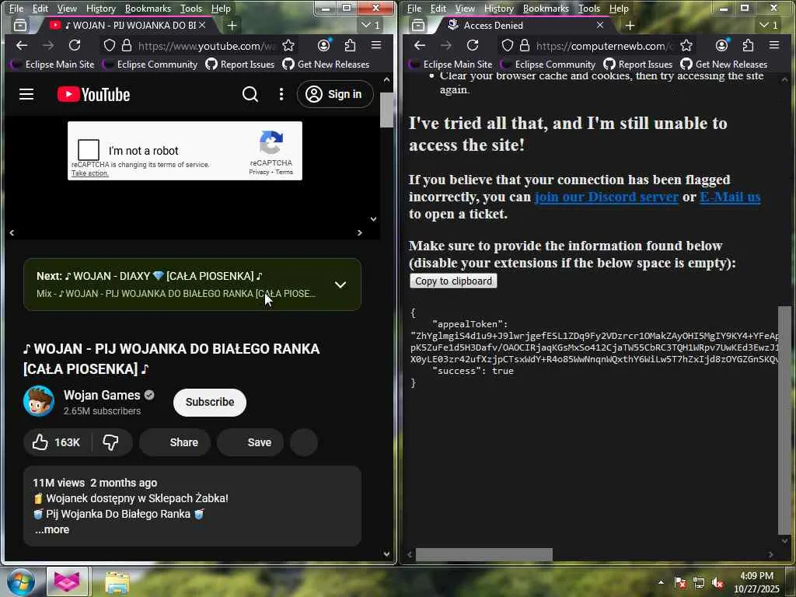Check the I'm not a robot box
This screenshot has width=796, height=597.
point(89,150)
